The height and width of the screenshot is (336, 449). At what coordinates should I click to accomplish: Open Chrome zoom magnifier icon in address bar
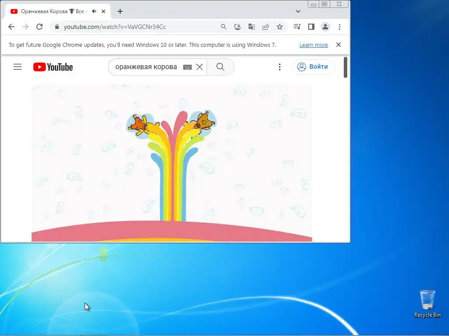point(223,27)
